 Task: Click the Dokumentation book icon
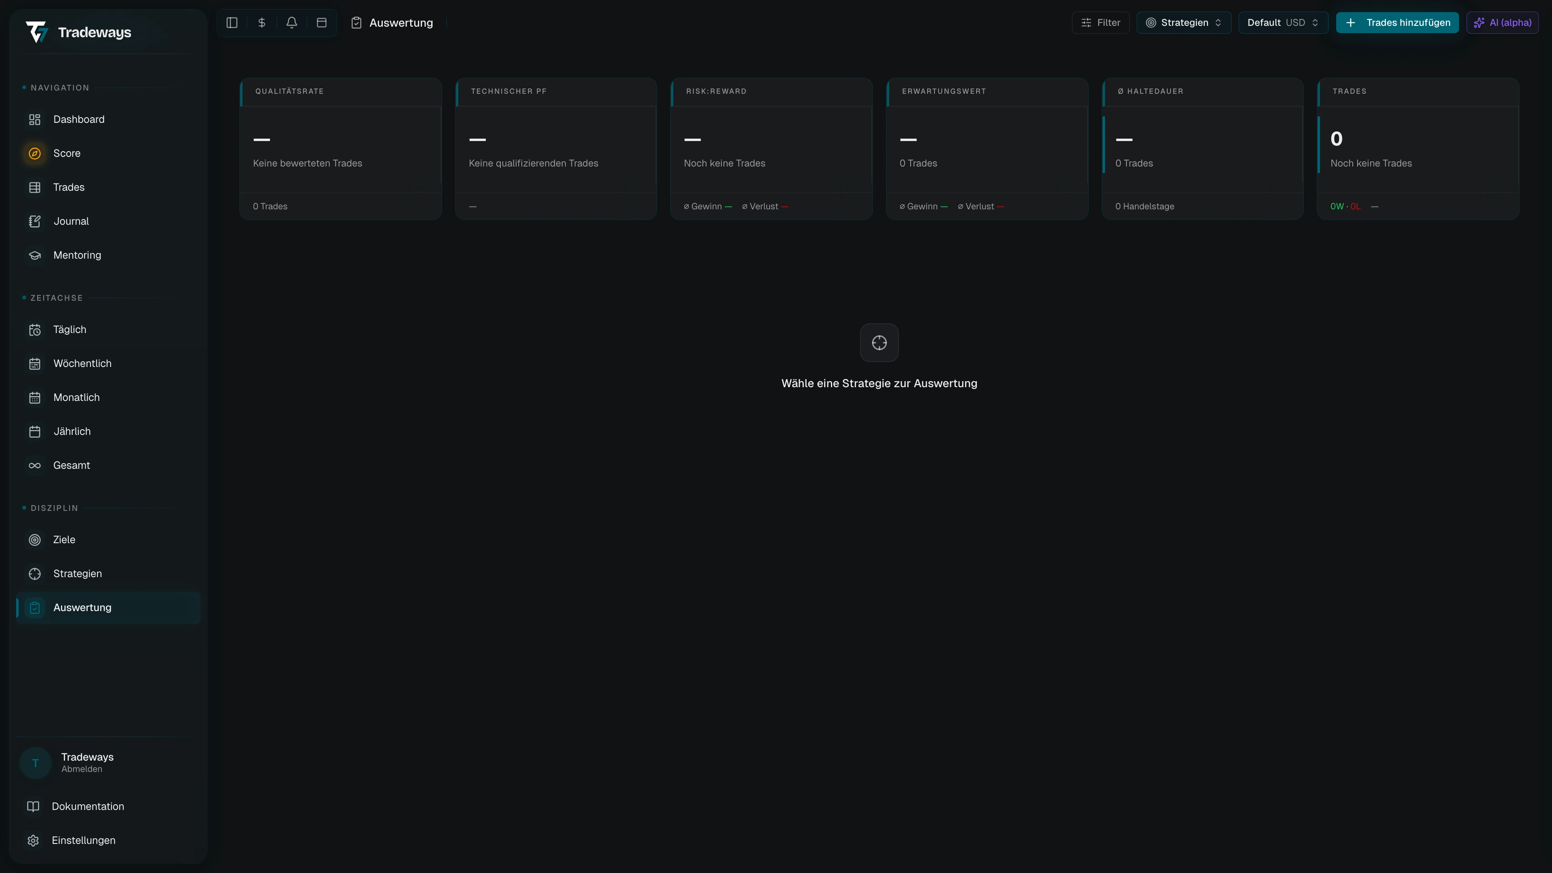coord(33,807)
